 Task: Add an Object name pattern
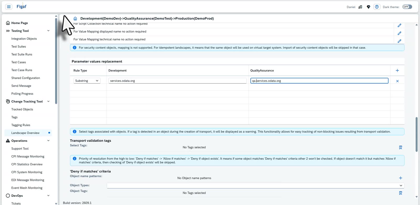[401, 178]
